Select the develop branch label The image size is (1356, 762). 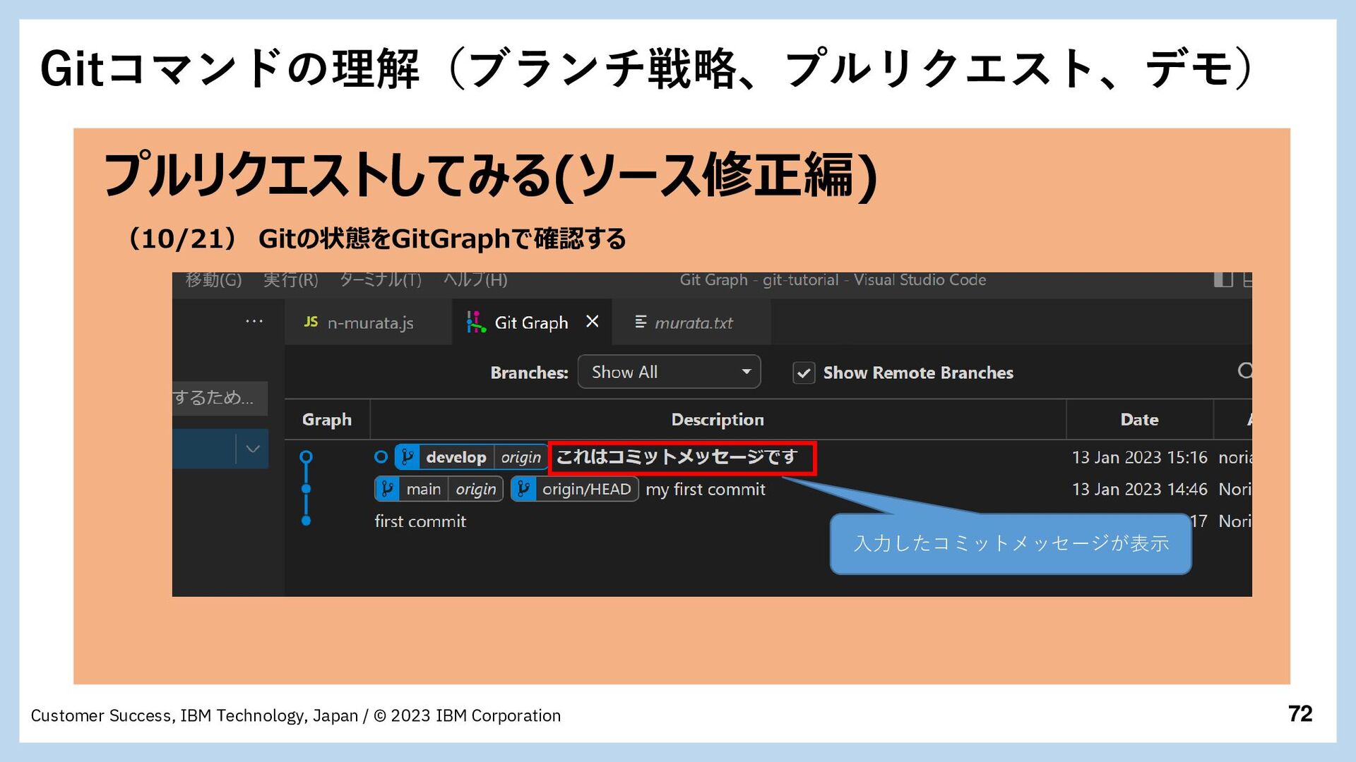pyautogui.click(x=456, y=457)
